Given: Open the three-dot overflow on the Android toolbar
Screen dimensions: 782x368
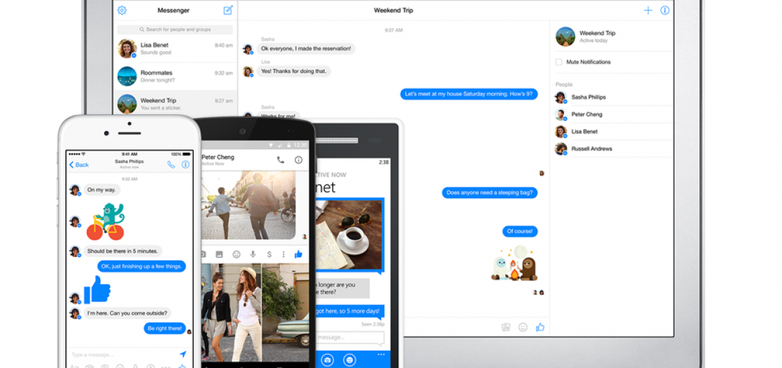Looking at the screenshot, I should pos(283,254).
